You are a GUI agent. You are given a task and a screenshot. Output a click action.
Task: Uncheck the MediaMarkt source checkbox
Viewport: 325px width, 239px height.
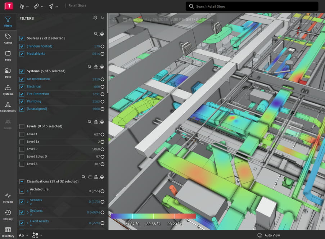pyautogui.click(x=22, y=54)
